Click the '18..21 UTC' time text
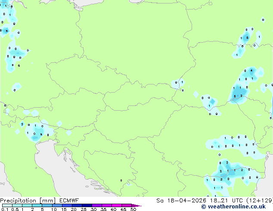The width and height of the screenshot is (273, 211). point(226,201)
